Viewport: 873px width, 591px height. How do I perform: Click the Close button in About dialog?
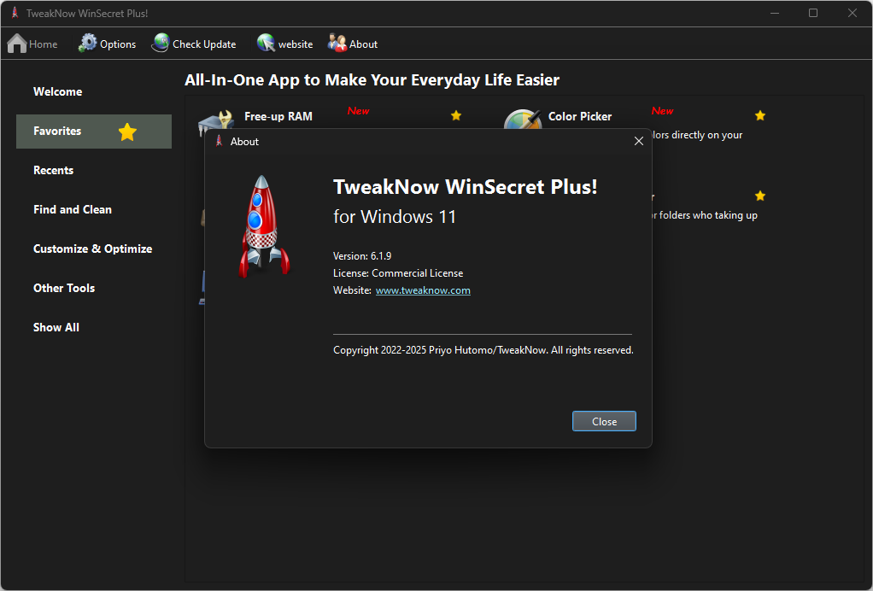pos(604,421)
